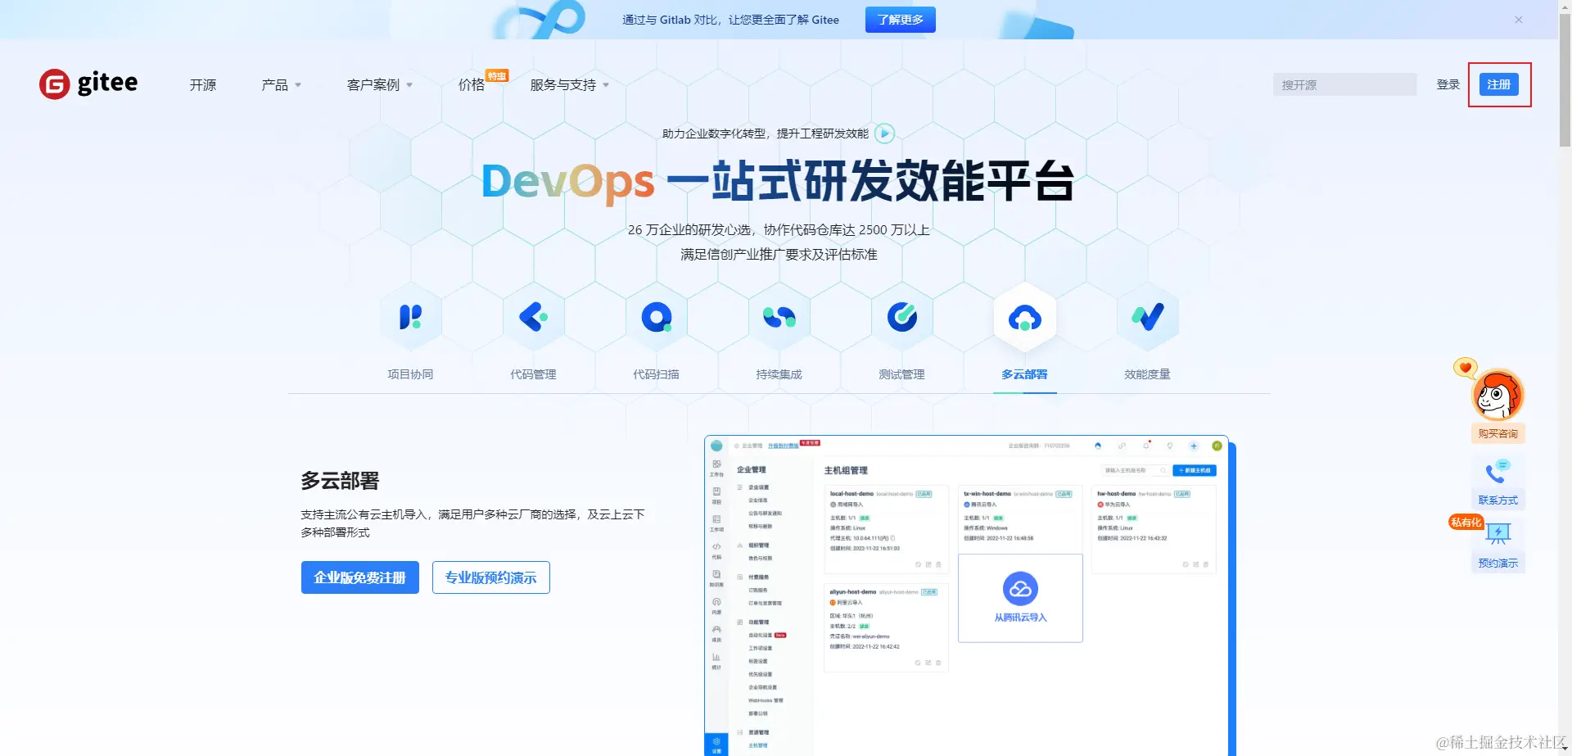Select the 效能度量 feature icon
Viewport: 1572px width, 756px height.
coord(1147,317)
